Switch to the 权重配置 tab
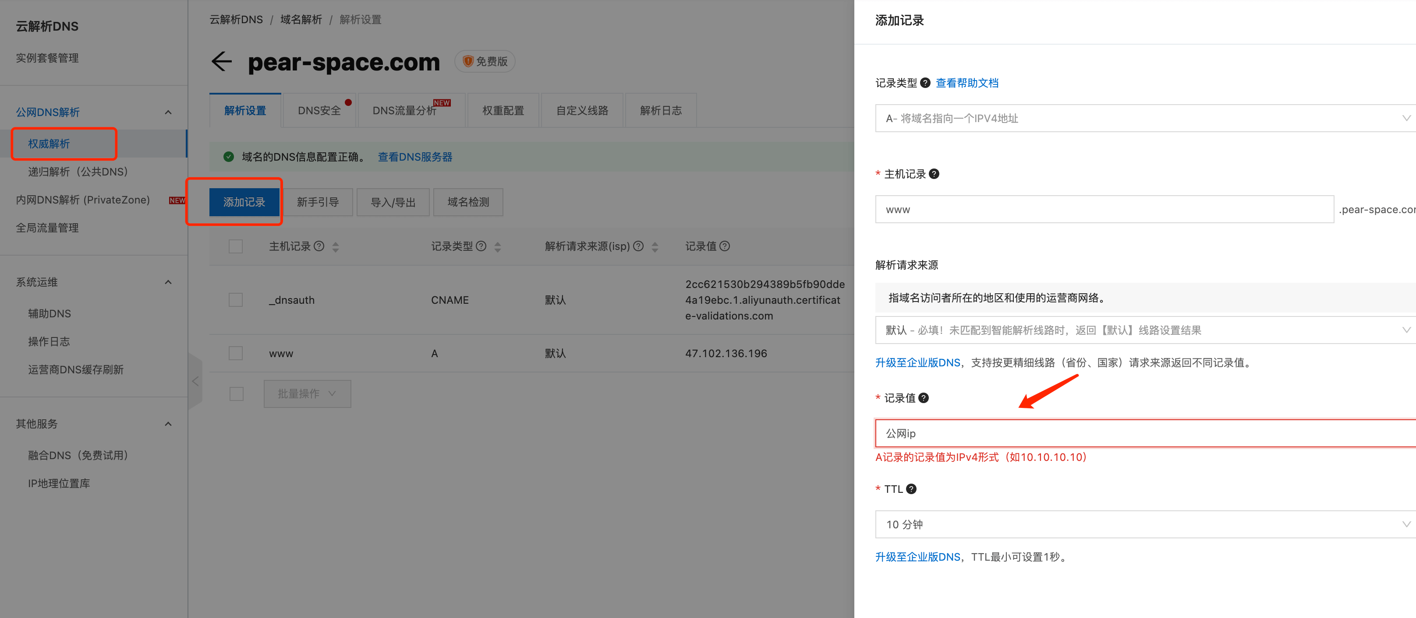This screenshot has width=1416, height=618. tap(503, 110)
